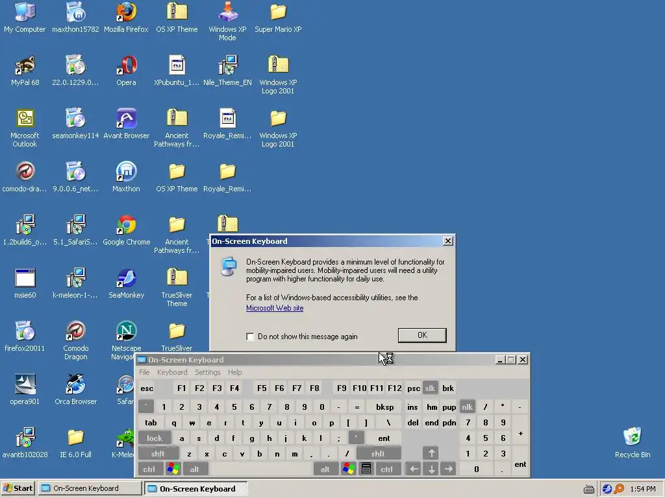Open the My Computer desktop icon
The image size is (665, 498).
(x=25, y=17)
